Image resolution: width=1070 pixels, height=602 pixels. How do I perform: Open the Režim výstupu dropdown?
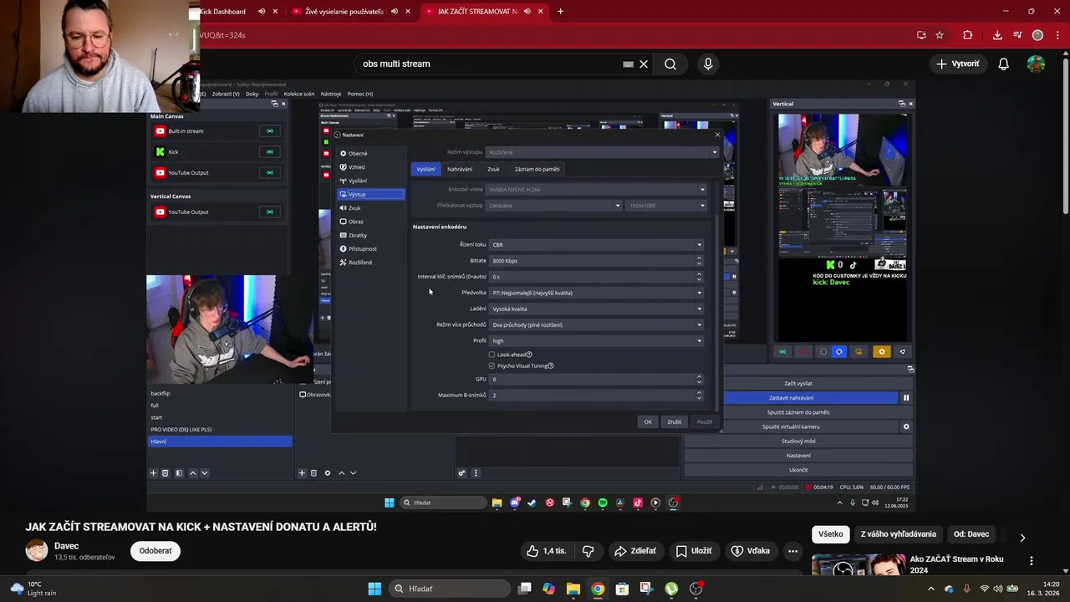tap(601, 152)
